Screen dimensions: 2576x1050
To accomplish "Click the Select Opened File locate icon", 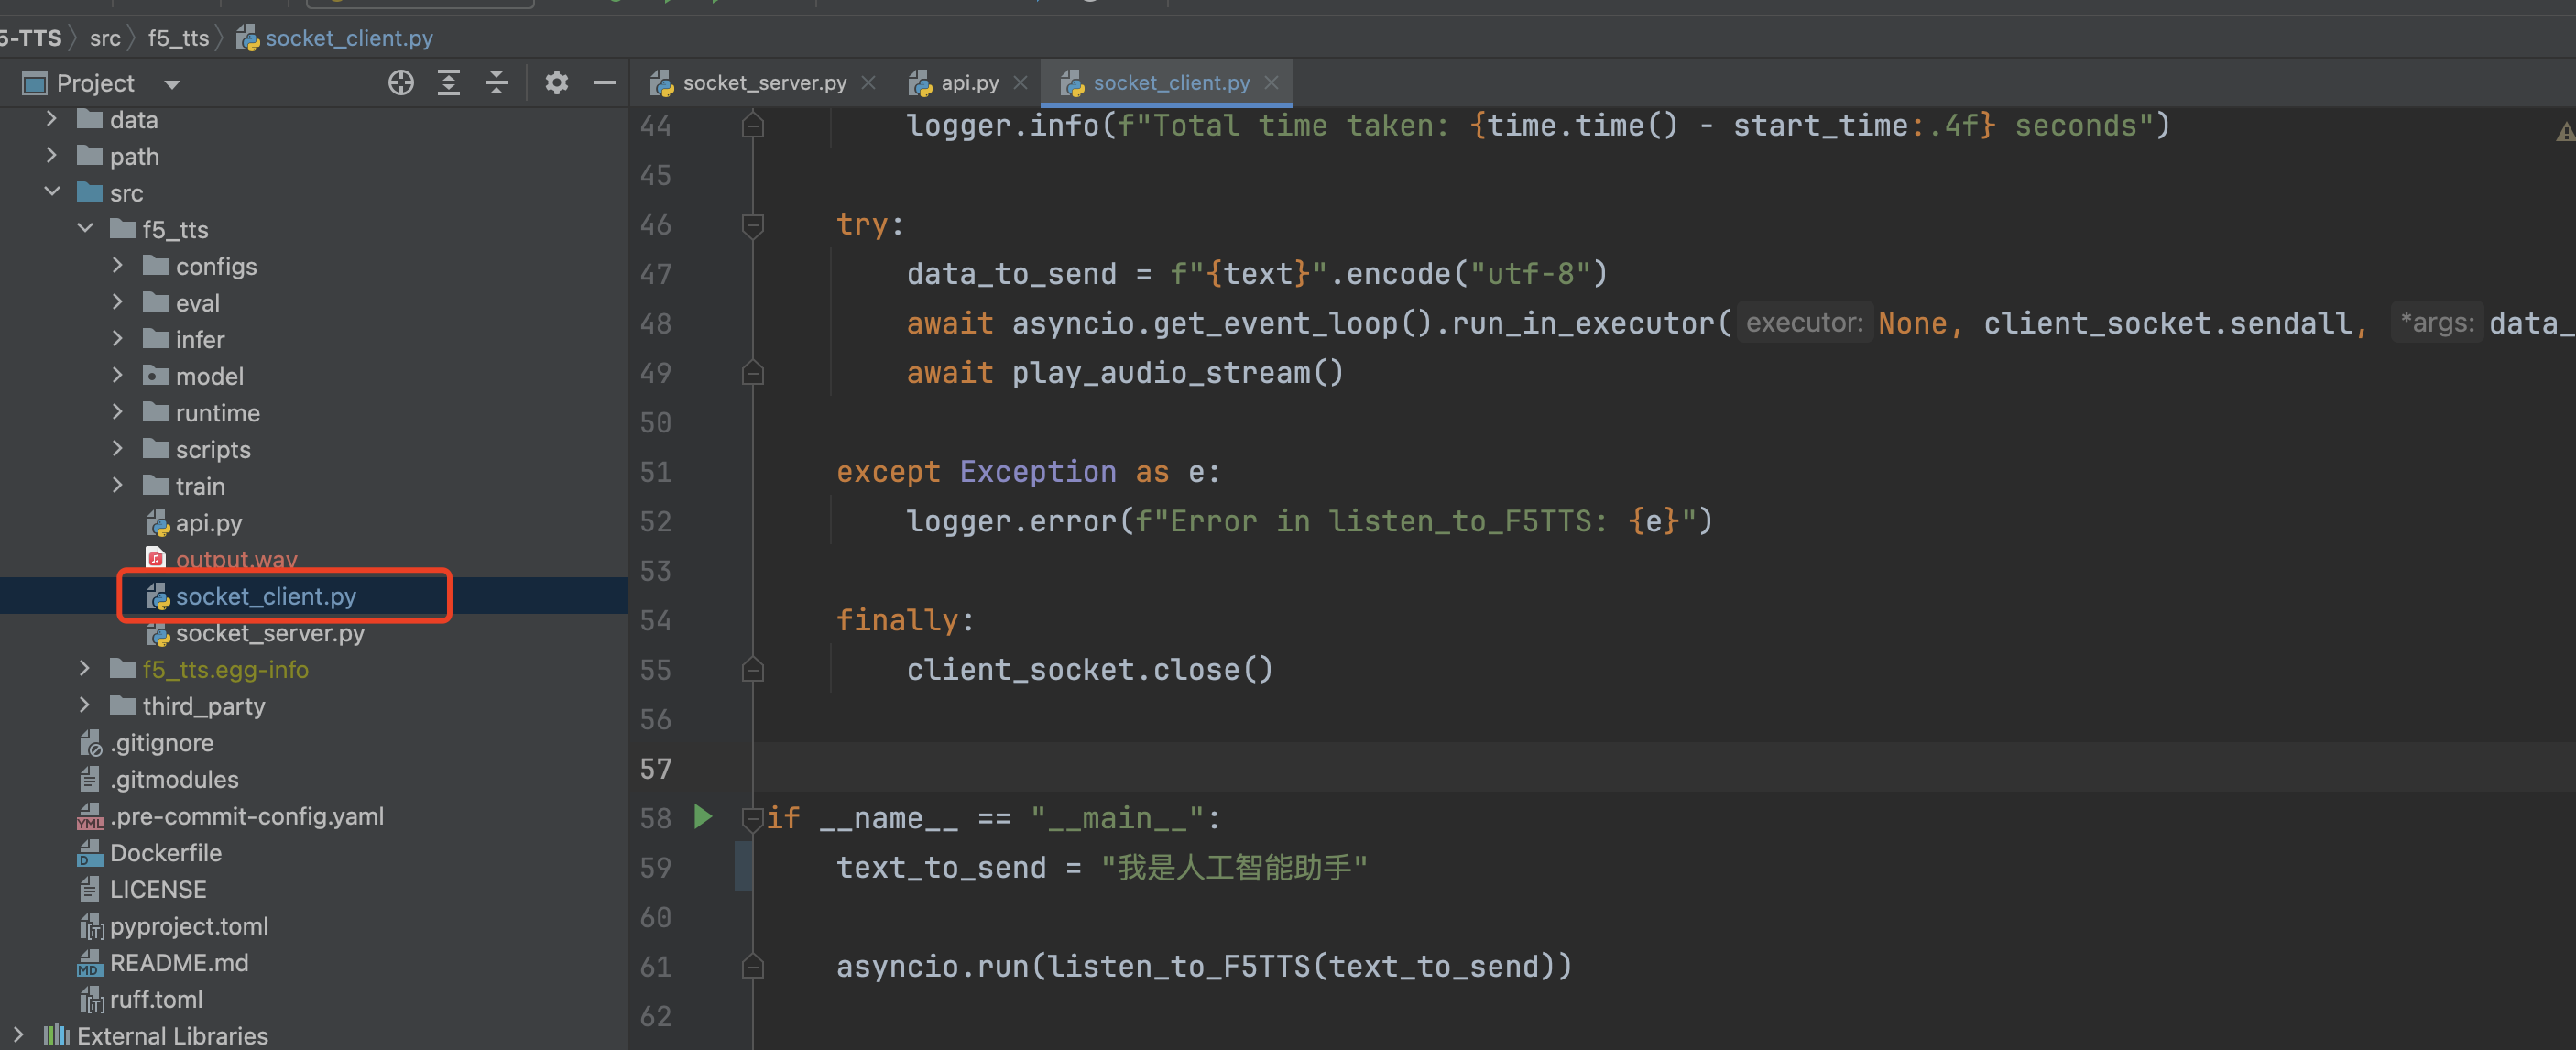I will coord(400,83).
